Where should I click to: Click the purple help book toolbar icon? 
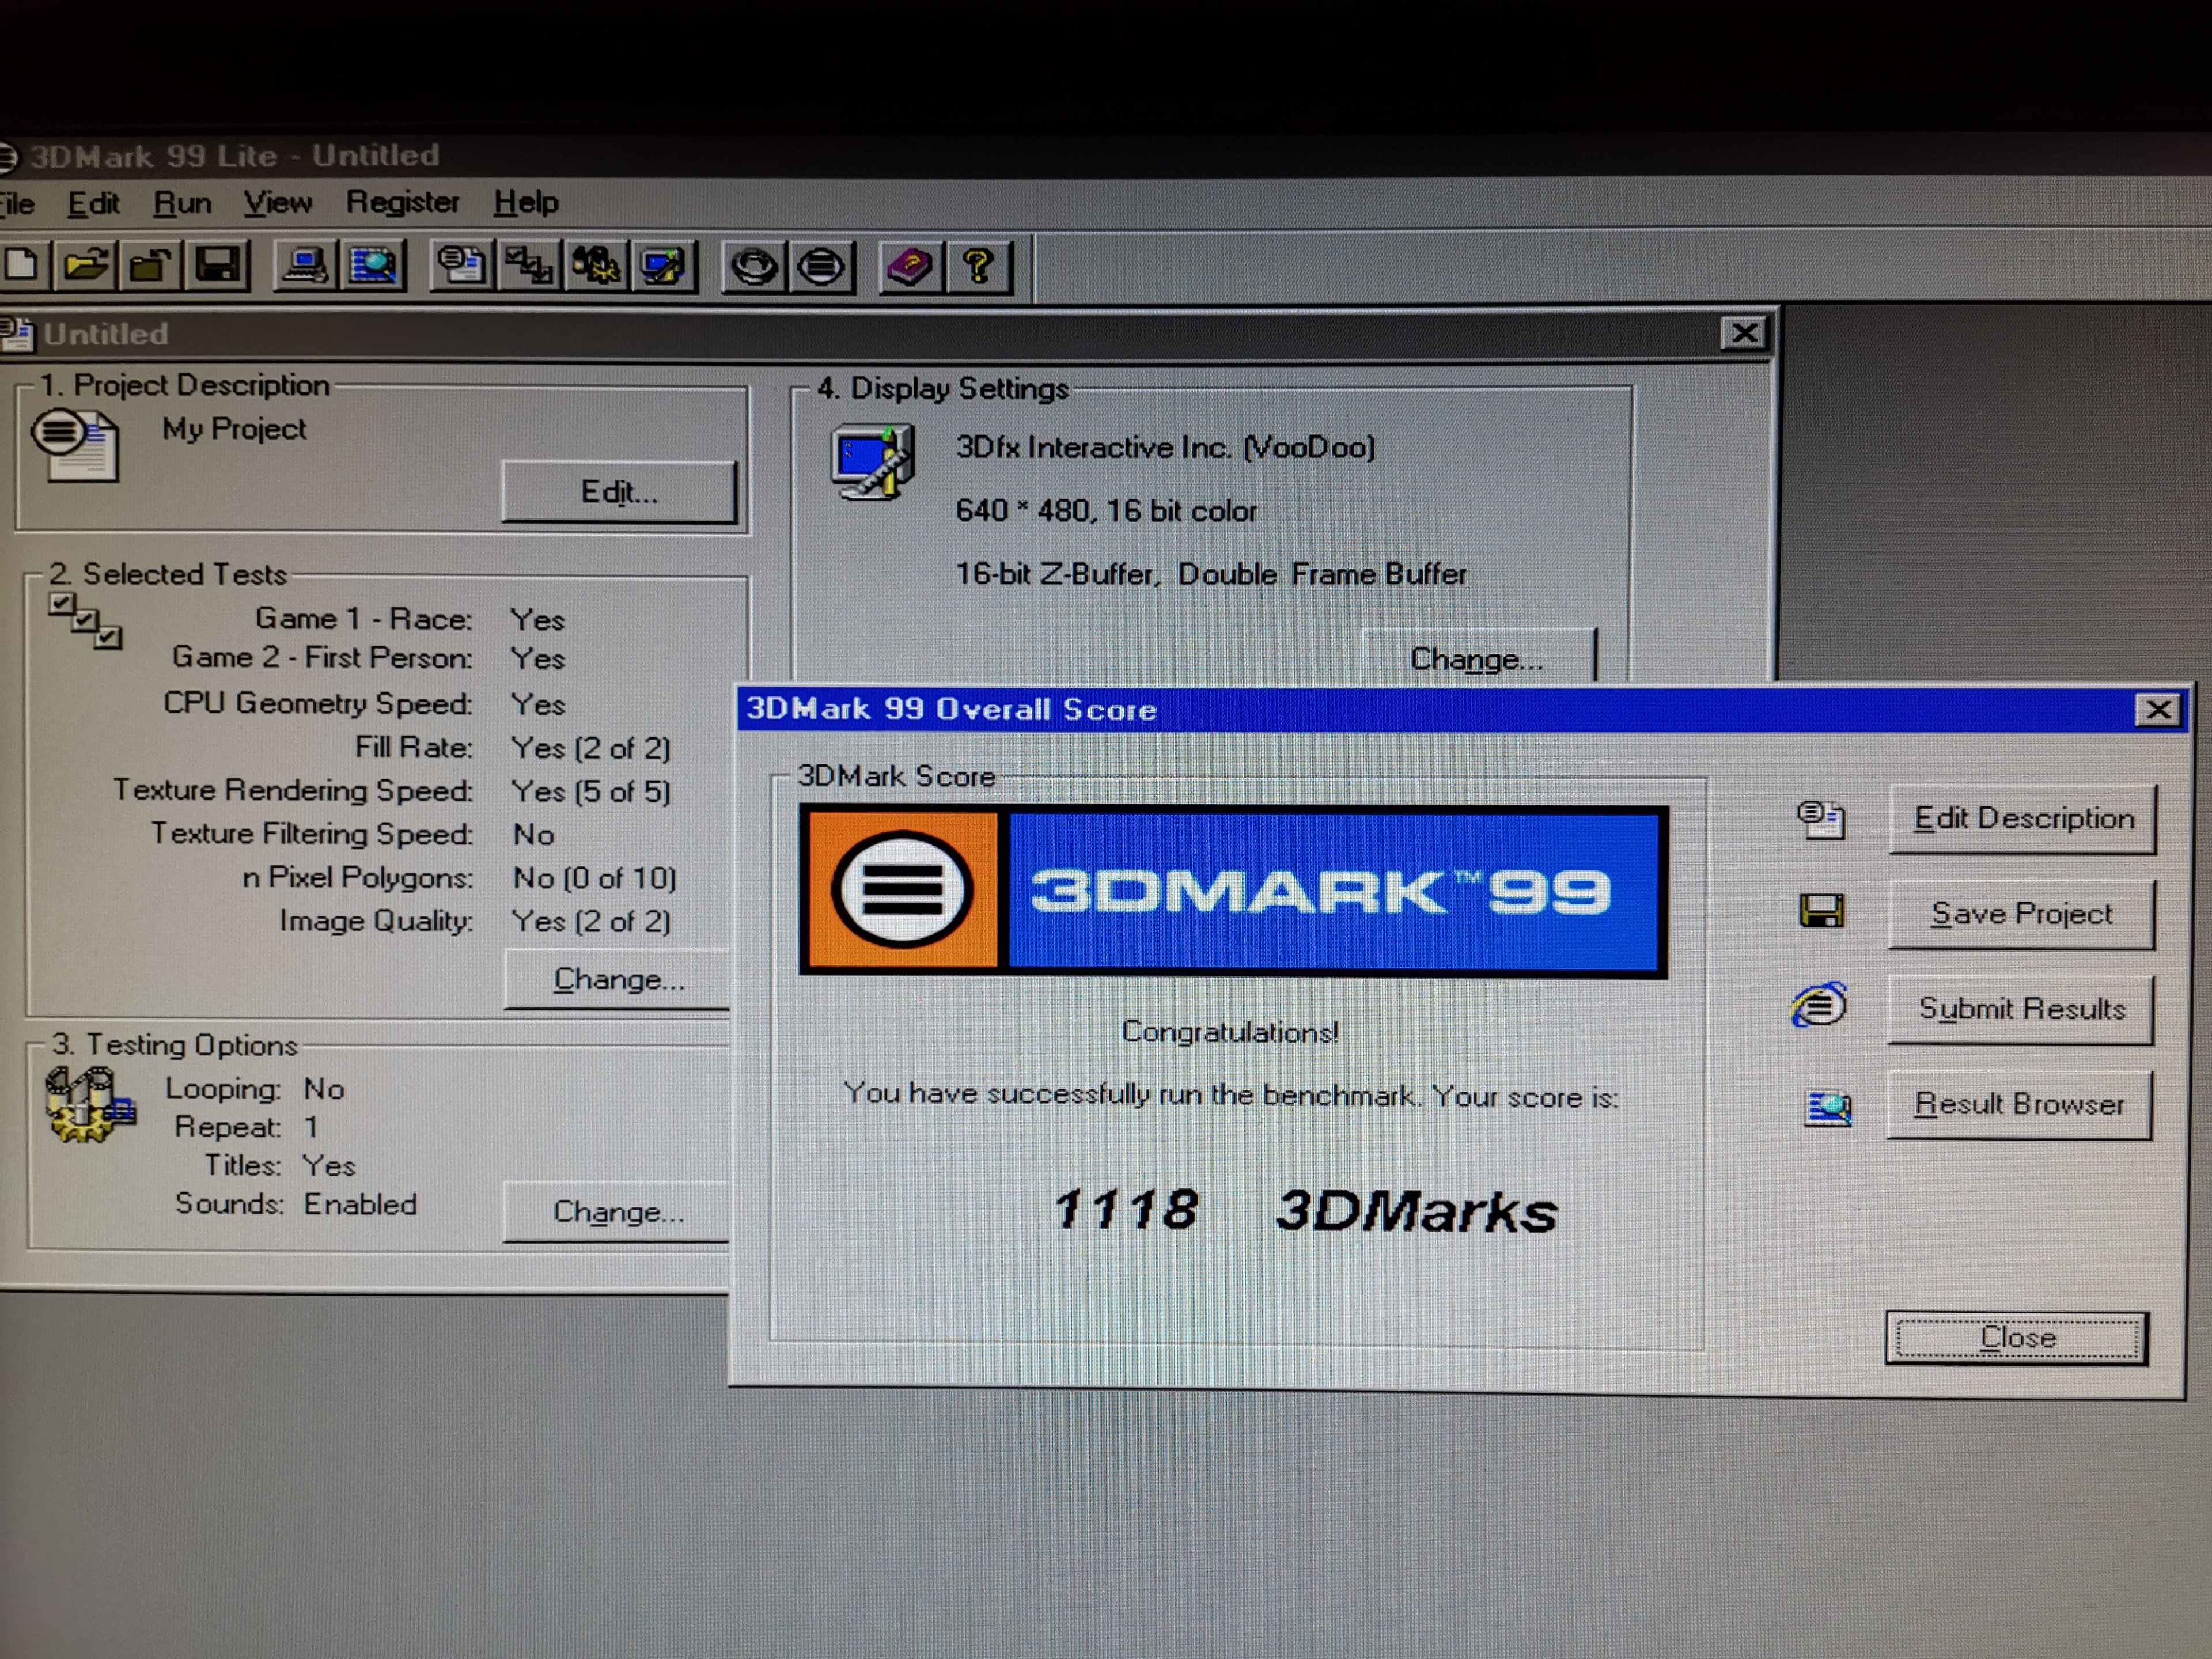coord(910,266)
